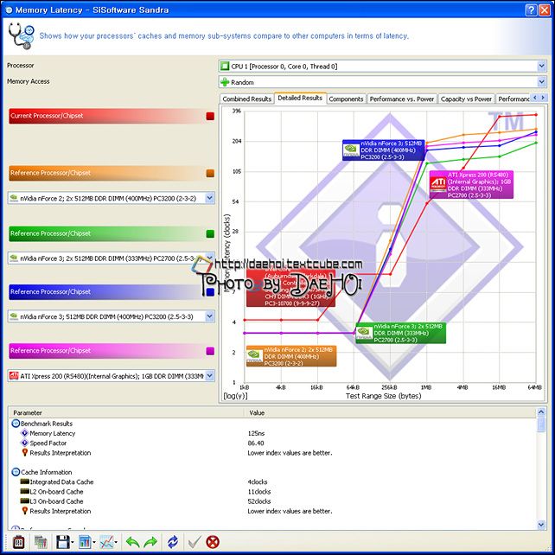
Task: Click the red cancel X icon
Action: pos(213,542)
